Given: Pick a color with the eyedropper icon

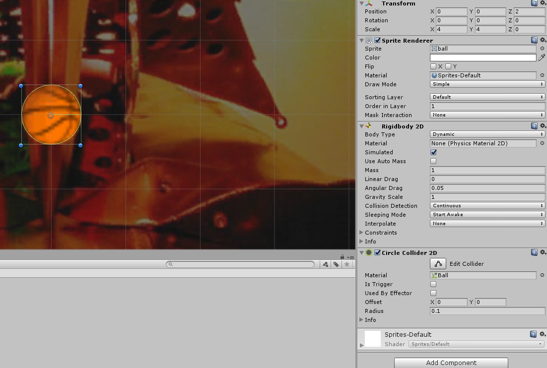Looking at the screenshot, I should point(542,58).
